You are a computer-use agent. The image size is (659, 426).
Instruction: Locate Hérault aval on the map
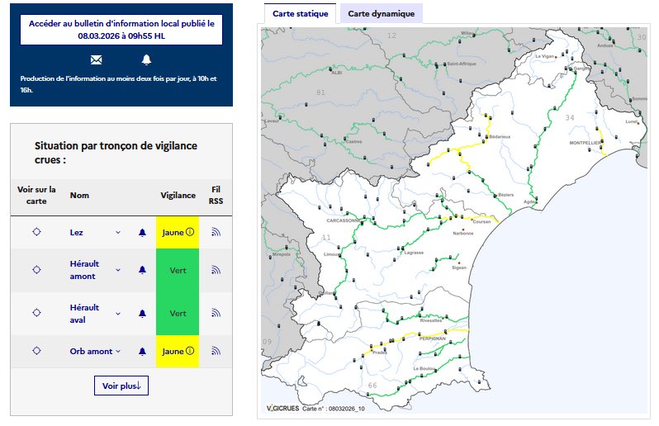pos(36,313)
